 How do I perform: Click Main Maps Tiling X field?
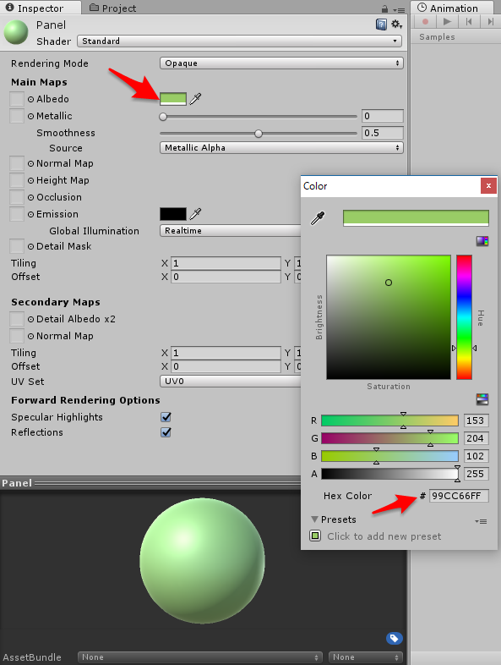click(226, 263)
